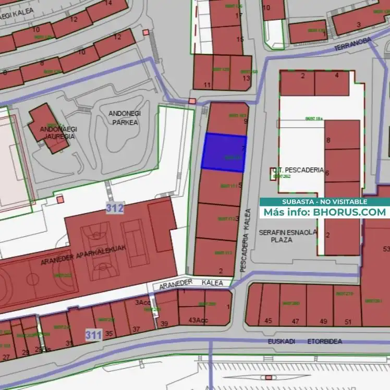
Task: Click the 'SUBASTA - NO VISITABLE' banner
Action: [325, 202]
